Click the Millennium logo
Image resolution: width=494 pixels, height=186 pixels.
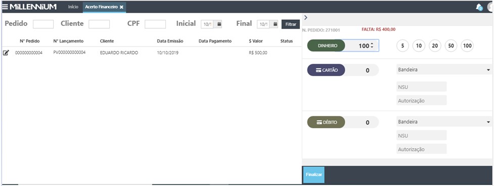click(33, 7)
